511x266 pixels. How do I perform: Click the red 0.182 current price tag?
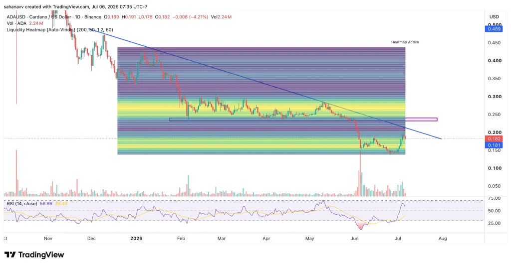pos(494,139)
